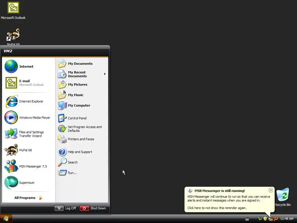Open MSN Messenger 7.5
This screenshot has width=297, height=223.
(28, 166)
